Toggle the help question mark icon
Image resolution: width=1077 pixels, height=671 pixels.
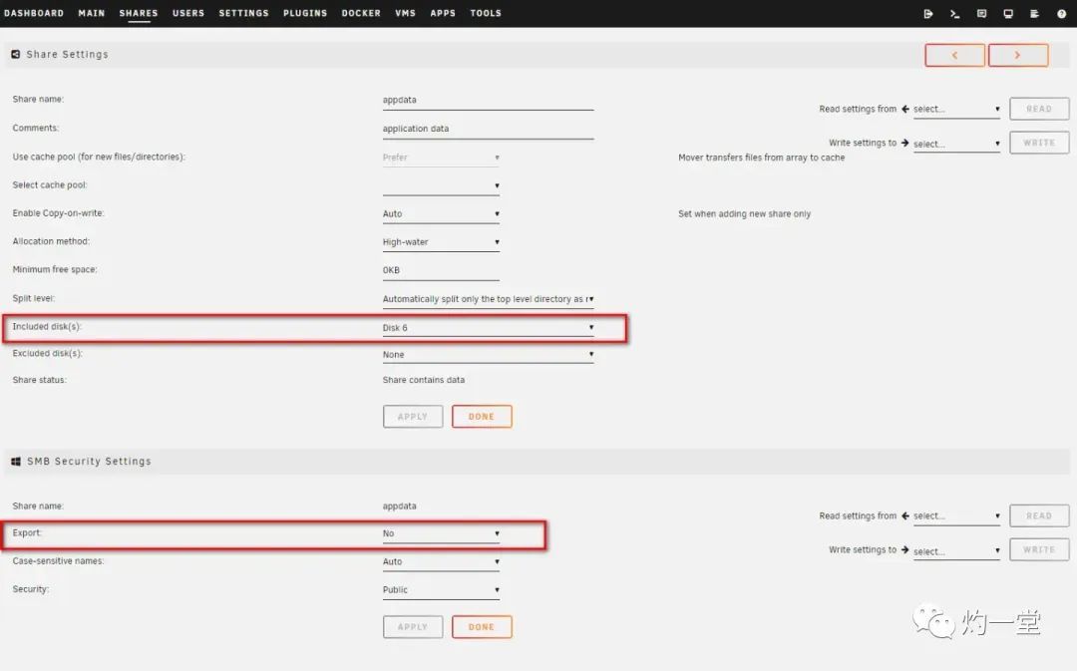(1061, 14)
